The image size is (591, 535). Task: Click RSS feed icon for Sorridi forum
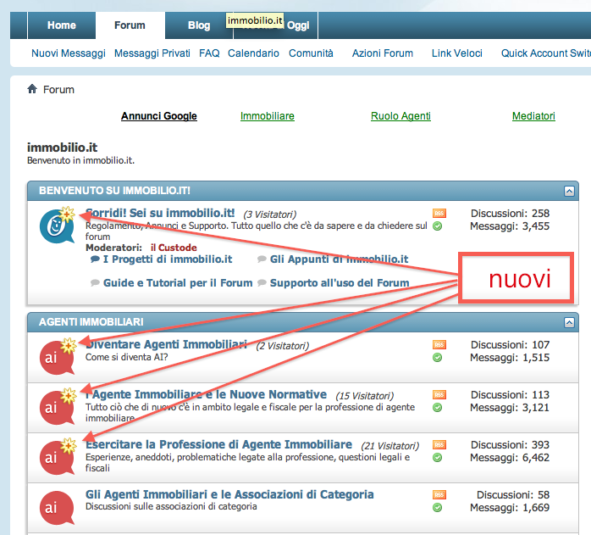click(439, 214)
